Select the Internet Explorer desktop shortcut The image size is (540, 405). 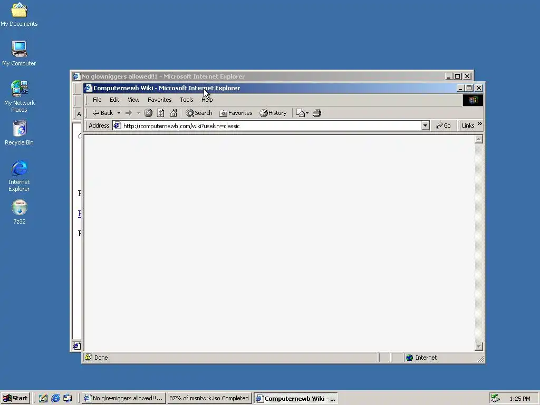[19, 176]
